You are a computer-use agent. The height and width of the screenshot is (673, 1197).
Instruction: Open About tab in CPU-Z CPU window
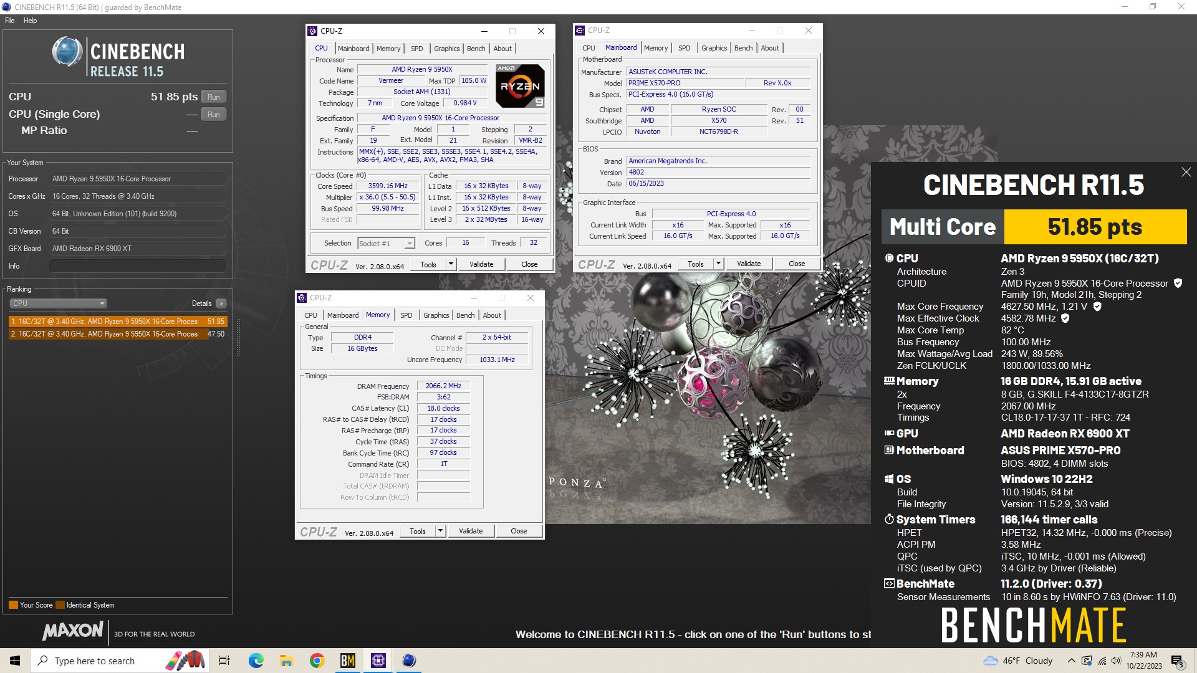pyautogui.click(x=502, y=49)
